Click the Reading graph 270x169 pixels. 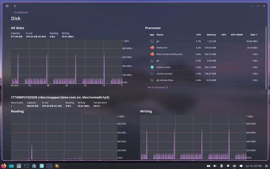click(x=64, y=137)
